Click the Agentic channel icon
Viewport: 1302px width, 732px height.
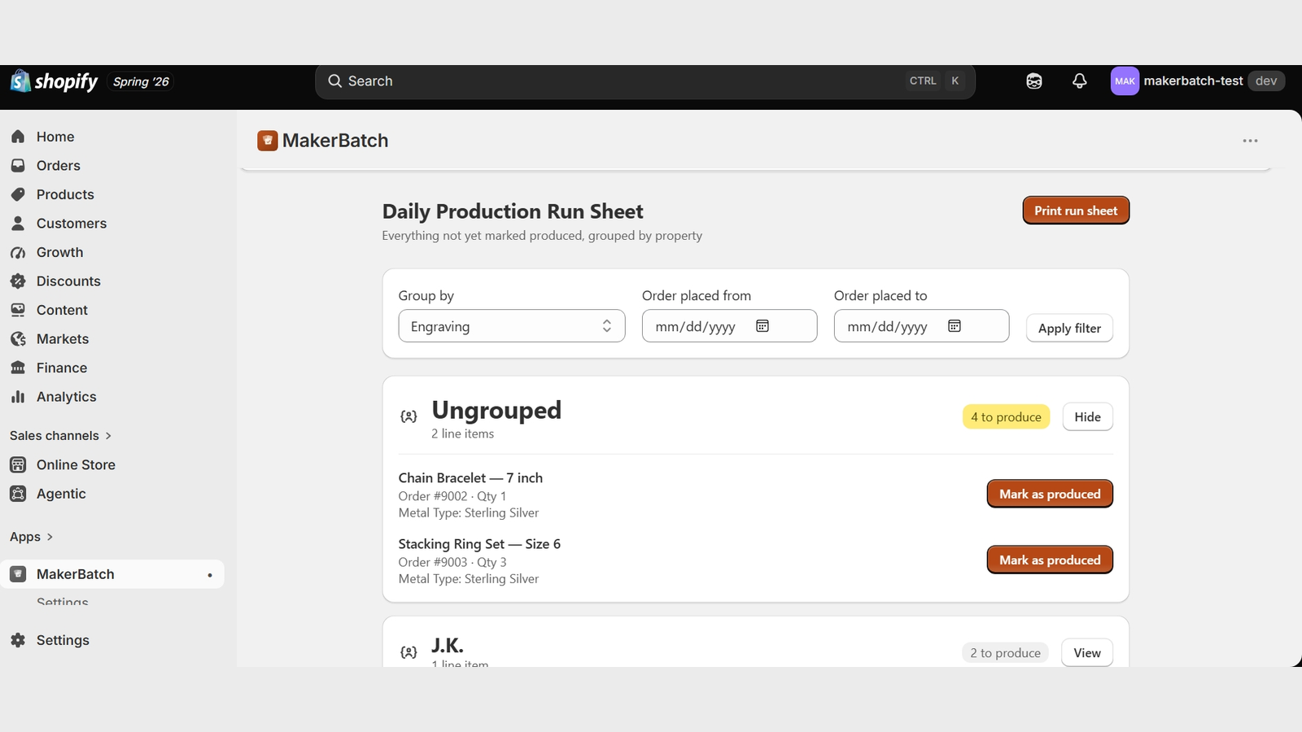pyautogui.click(x=18, y=494)
